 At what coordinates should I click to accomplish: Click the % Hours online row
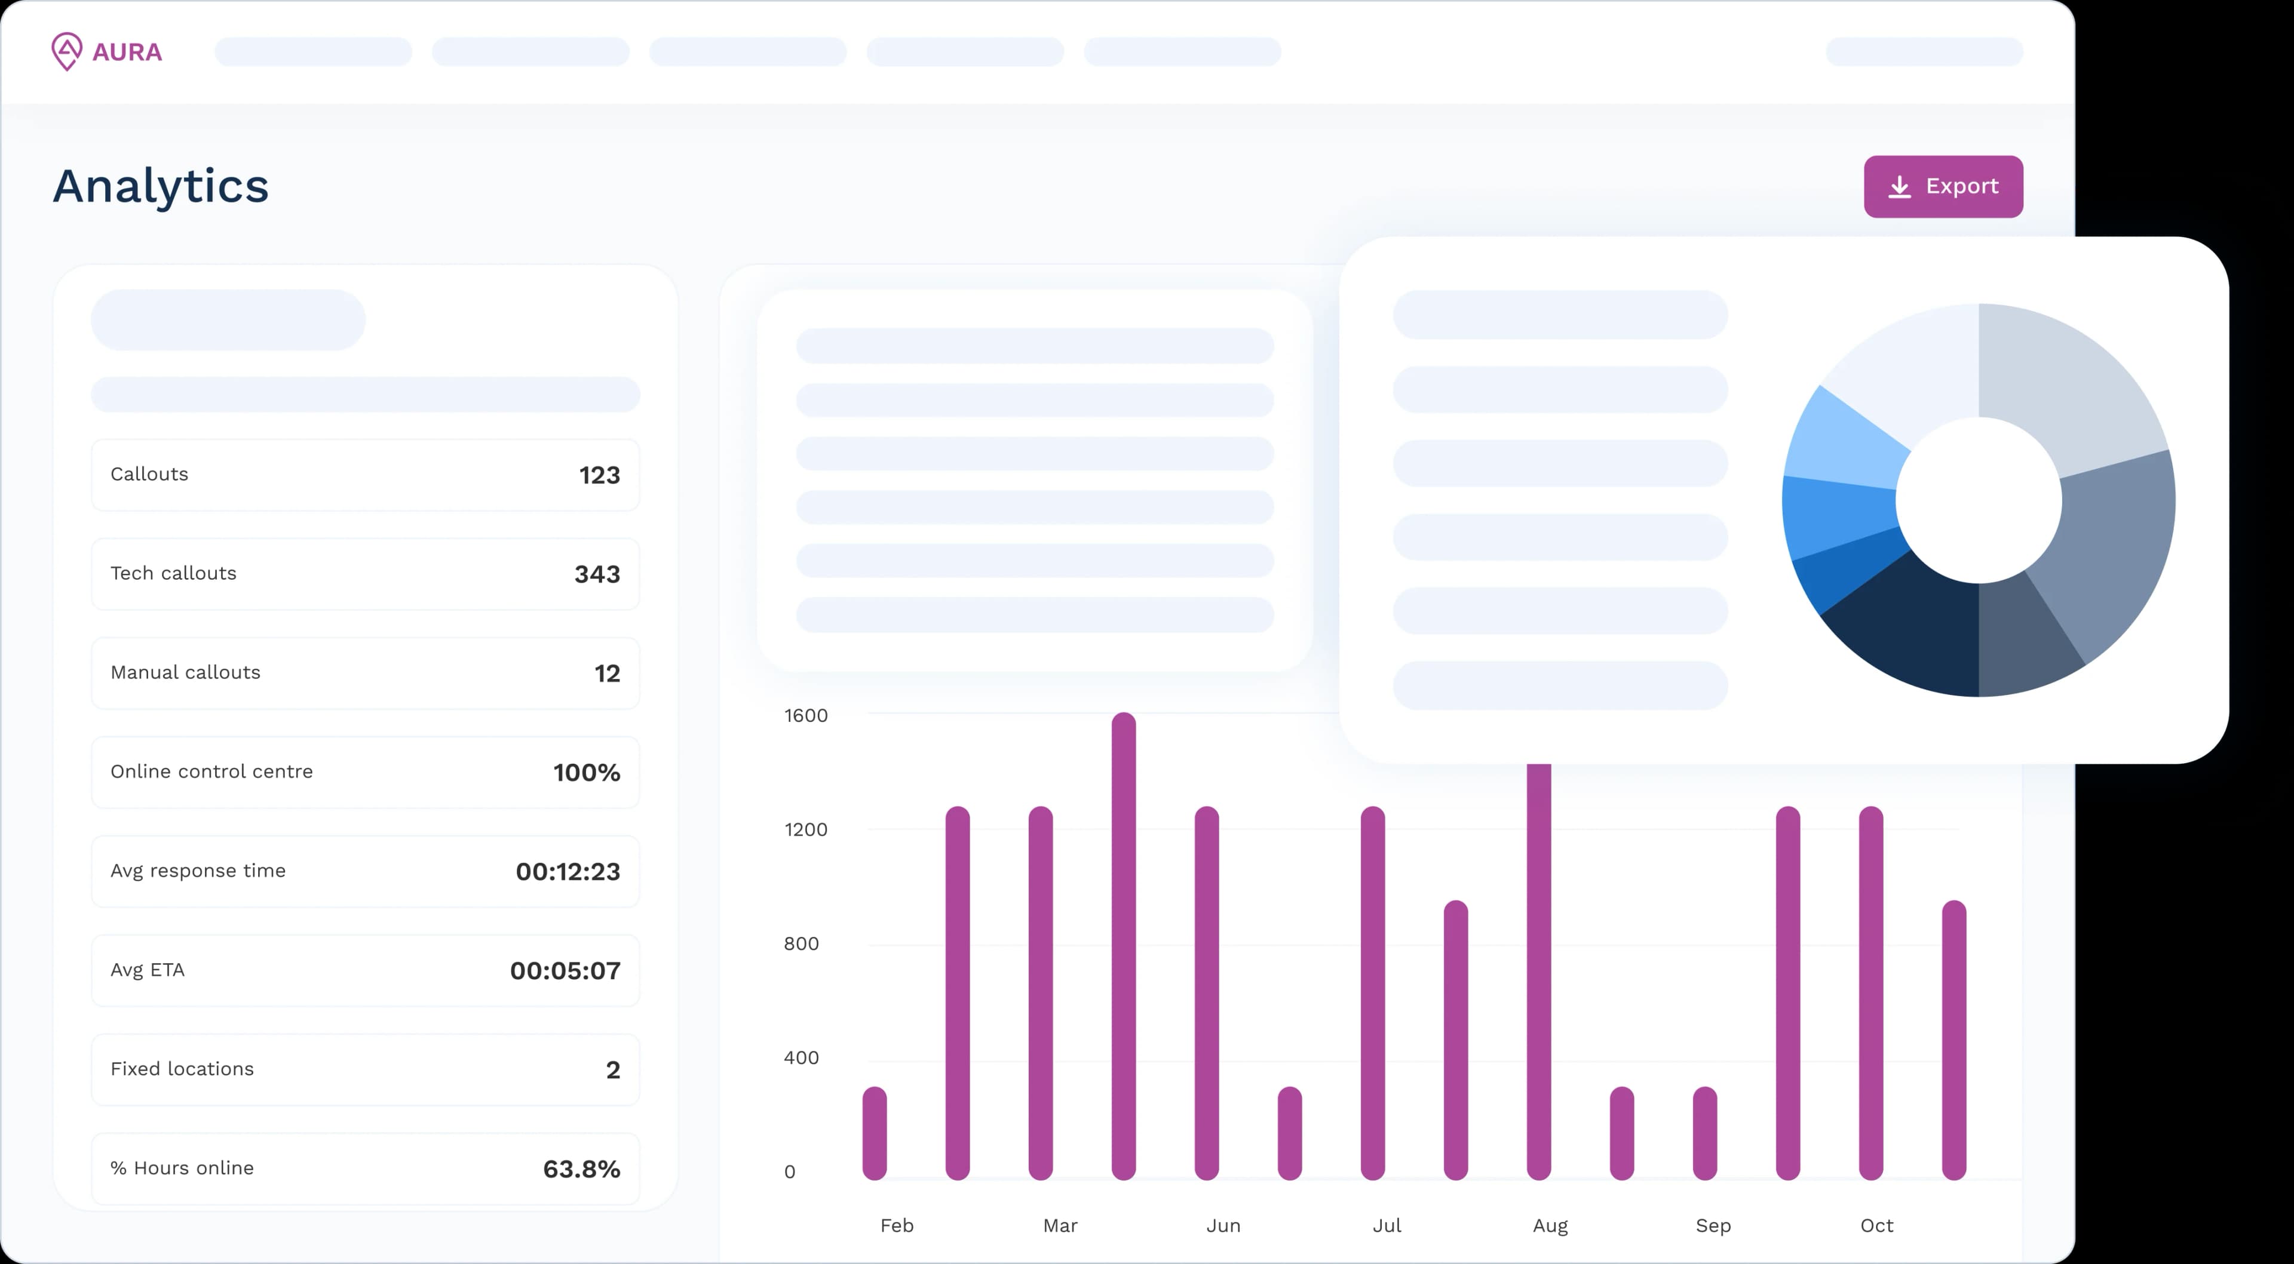click(365, 1168)
